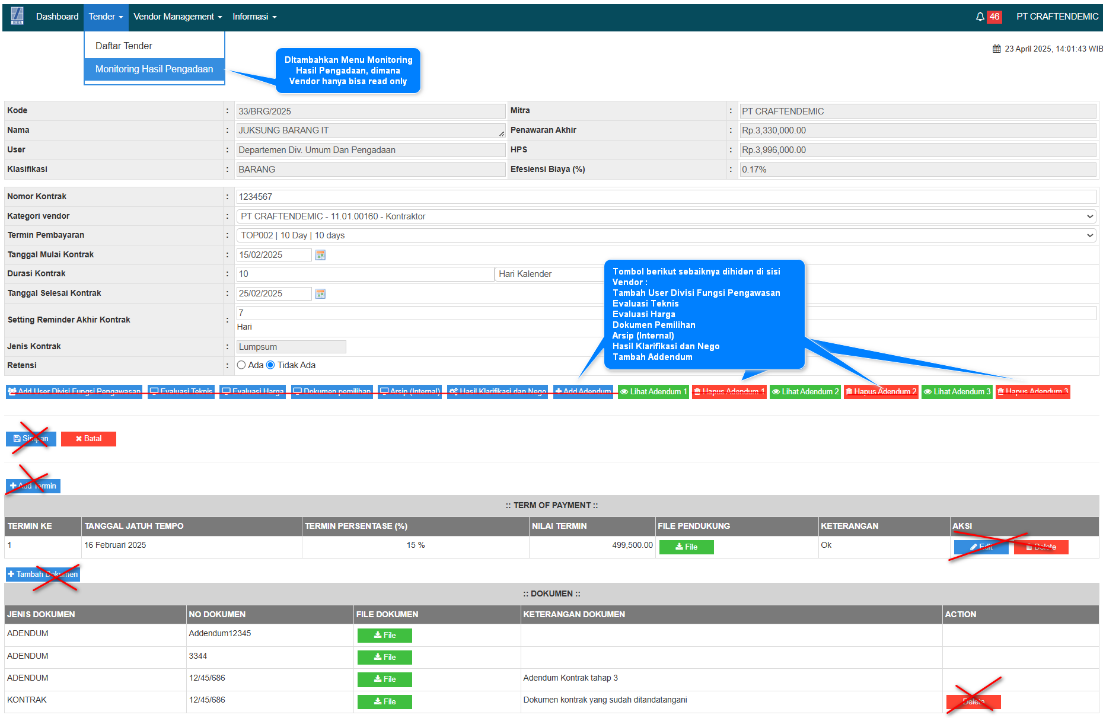Click the Nomor Kontrak input field

(x=665, y=197)
